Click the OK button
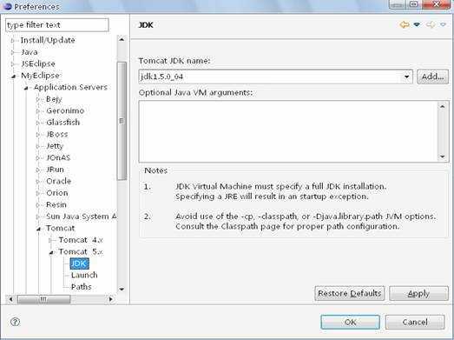This screenshot has width=454, height=340. pos(351,322)
